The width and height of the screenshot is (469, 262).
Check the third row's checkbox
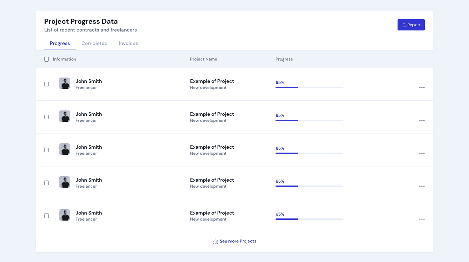pyautogui.click(x=46, y=150)
